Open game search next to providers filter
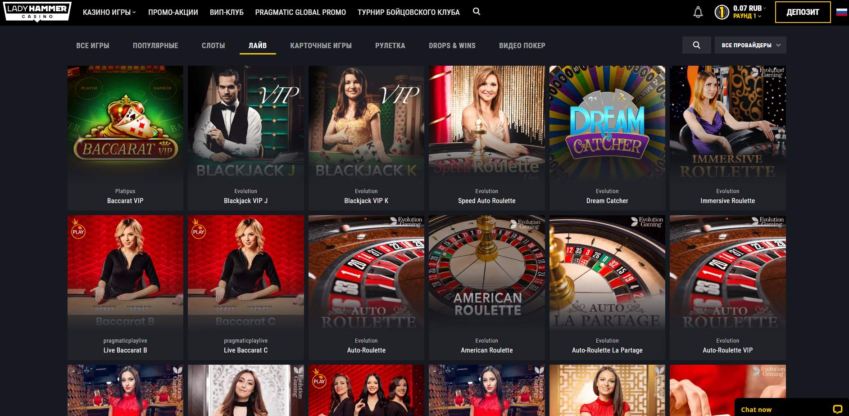 tap(696, 45)
